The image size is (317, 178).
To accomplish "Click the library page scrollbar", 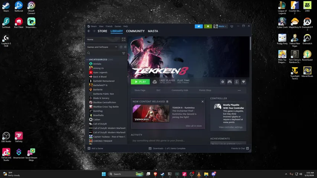I will tap(250, 43).
